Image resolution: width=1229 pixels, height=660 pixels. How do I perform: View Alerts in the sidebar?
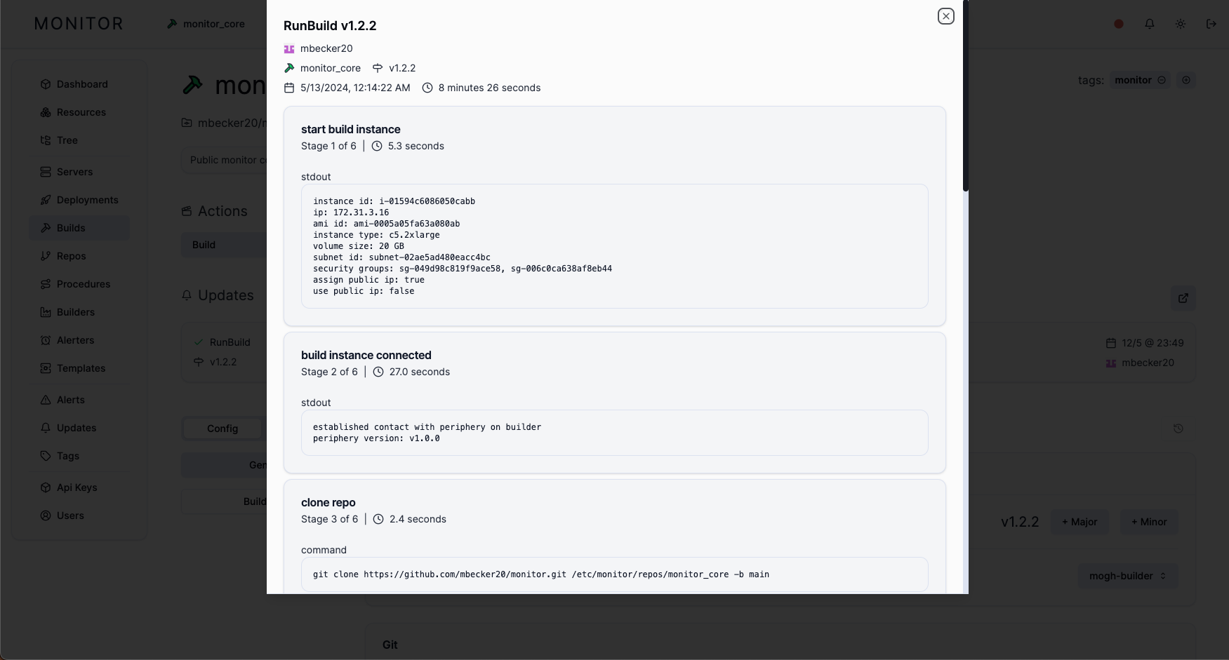coord(79,400)
